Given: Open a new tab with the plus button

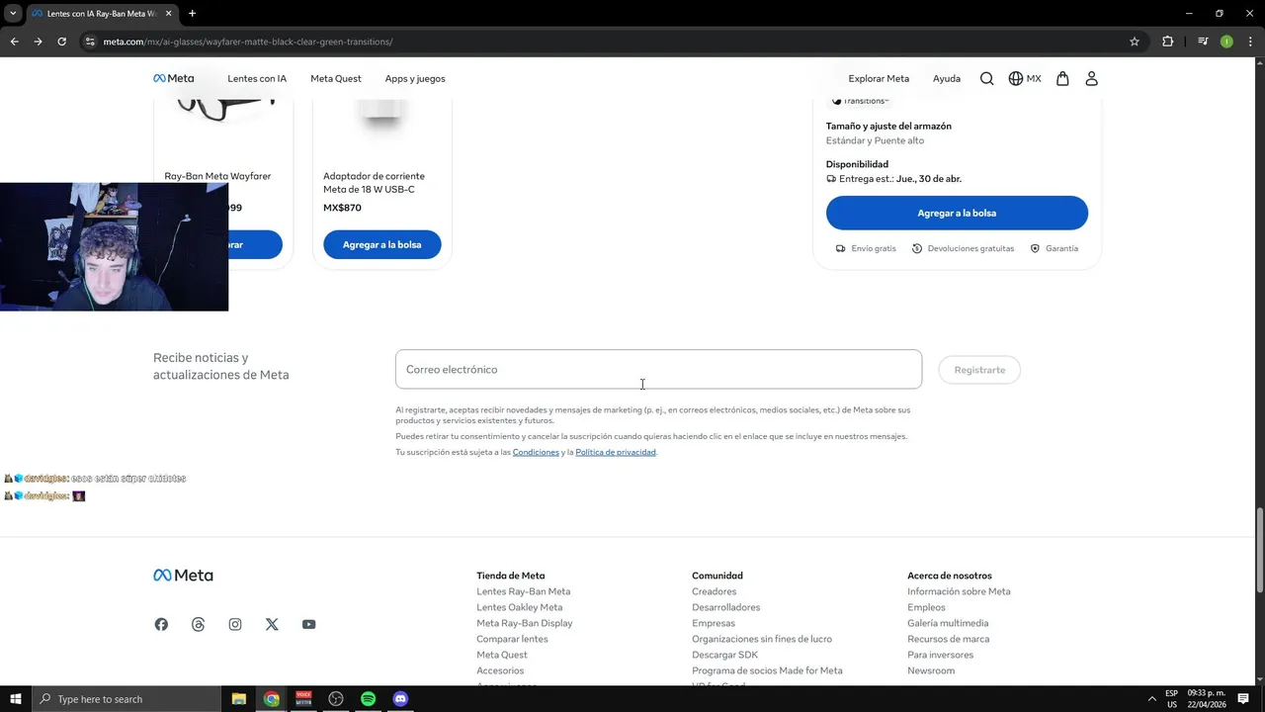Looking at the screenshot, I should coord(192,13).
